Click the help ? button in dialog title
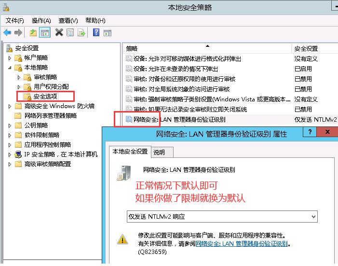This screenshot has width=338, height=266. point(310,132)
